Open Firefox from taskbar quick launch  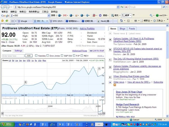point(28,124)
